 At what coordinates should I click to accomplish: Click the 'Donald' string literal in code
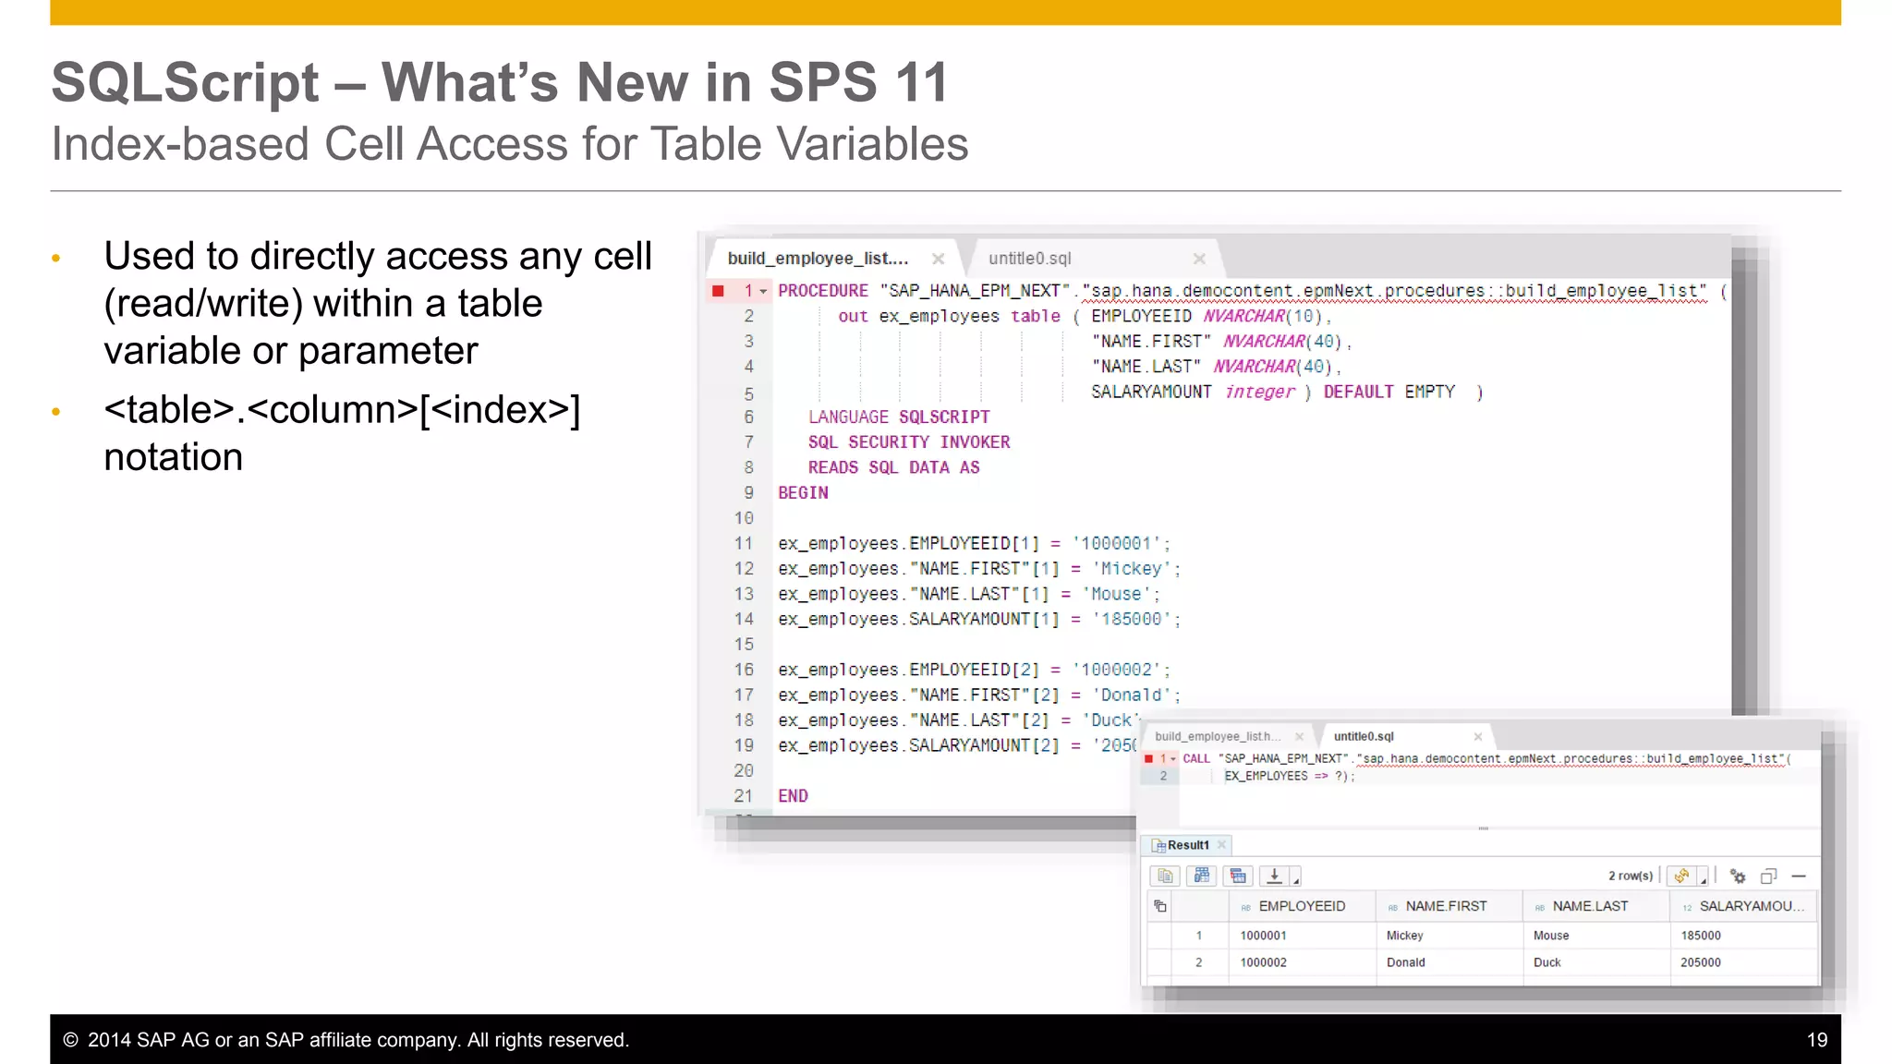pyautogui.click(x=1131, y=695)
